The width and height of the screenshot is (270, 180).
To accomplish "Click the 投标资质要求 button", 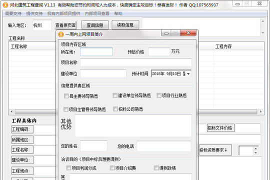I will tap(215, 150).
